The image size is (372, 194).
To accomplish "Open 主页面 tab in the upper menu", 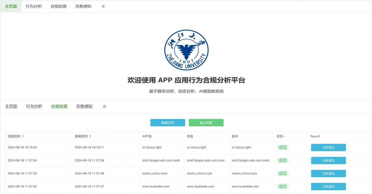I will 11,6.
